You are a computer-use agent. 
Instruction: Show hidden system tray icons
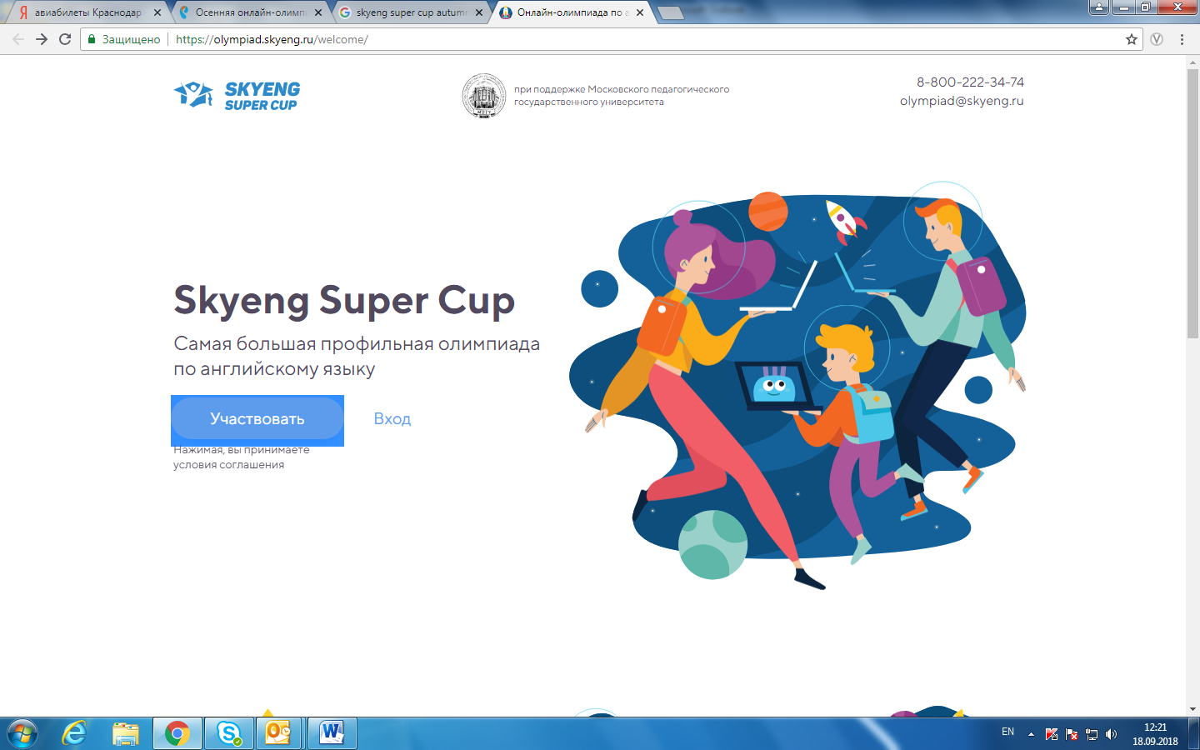1031,734
